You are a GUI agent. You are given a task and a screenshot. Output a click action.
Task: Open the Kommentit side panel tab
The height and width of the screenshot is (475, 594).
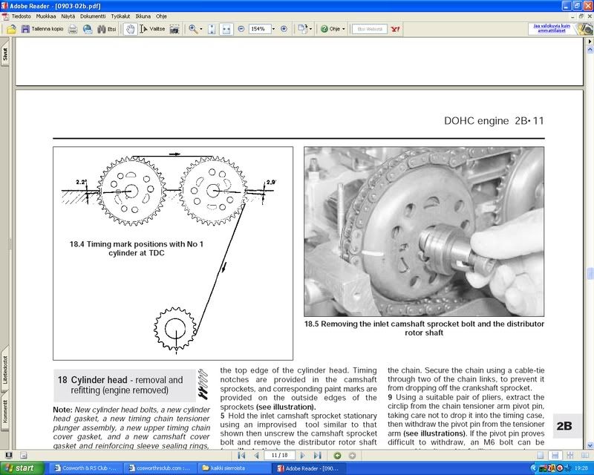5,411
